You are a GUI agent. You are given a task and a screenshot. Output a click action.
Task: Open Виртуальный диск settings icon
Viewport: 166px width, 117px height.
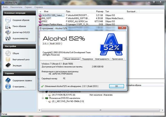(x=8, y=59)
